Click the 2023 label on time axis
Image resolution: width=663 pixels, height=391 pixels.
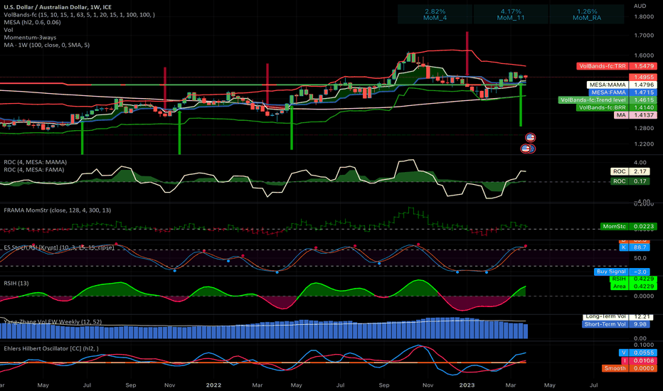[x=467, y=385]
